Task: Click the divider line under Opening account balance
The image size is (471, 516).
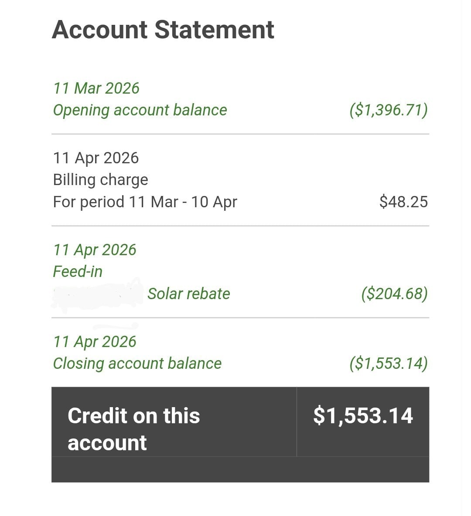Action: pos(240,134)
